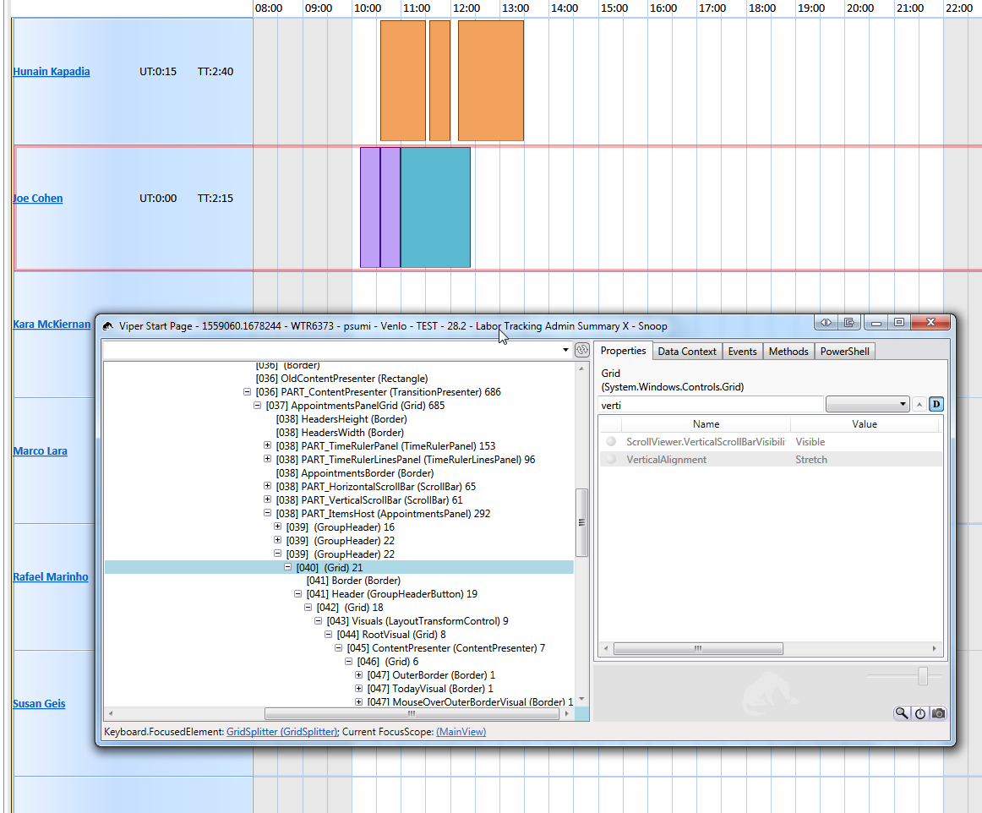Click the camera screenshot icon in preview
982x813 pixels.
pyautogui.click(x=938, y=713)
